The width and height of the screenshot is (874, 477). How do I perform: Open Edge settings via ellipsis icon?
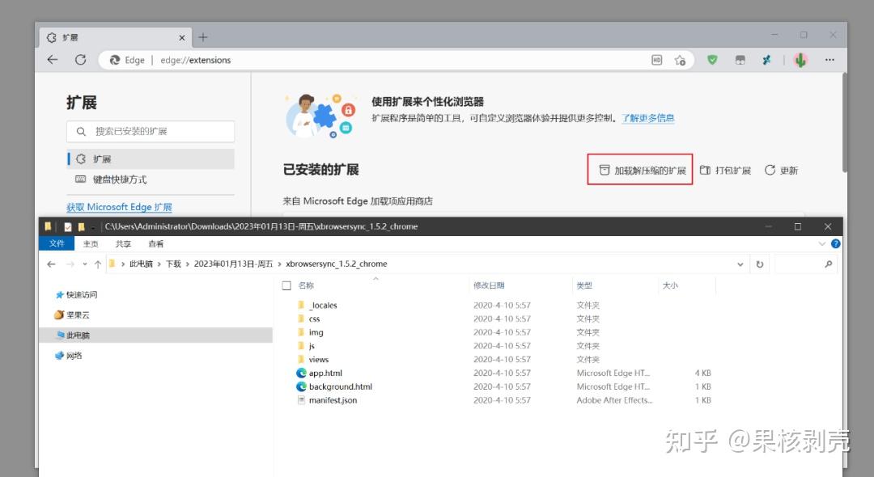(830, 59)
